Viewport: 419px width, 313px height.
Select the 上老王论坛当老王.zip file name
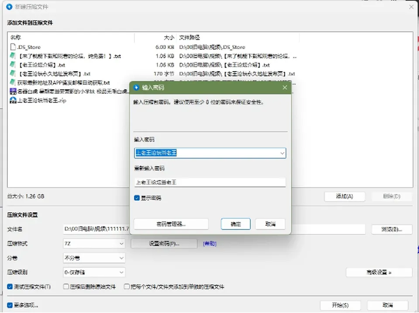pyautogui.click(x=42, y=100)
